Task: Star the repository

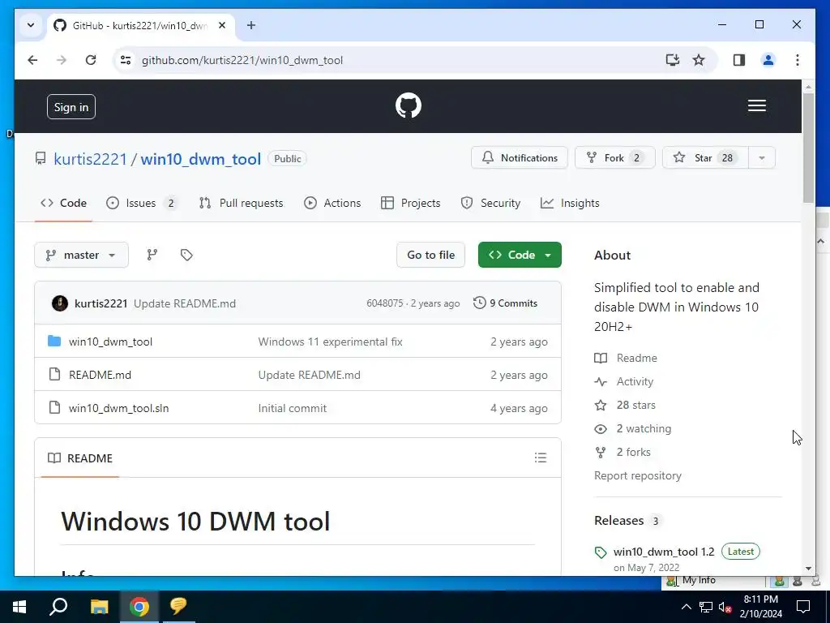Action: tap(705, 158)
